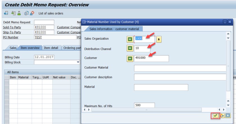
Task: Click List of sales orders
Action: click(x=51, y=13)
